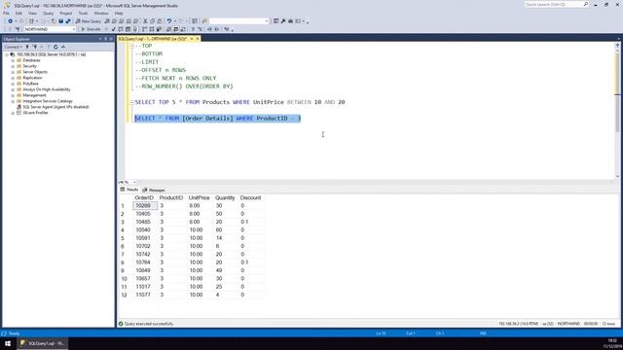This screenshot has width=623, height=350.
Task: Expand the Security node
Action: tap(13, 66)
